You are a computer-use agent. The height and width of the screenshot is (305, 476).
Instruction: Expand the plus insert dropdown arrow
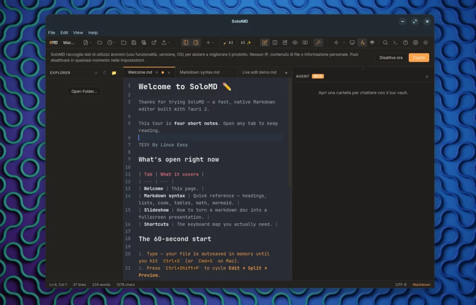click(213, 43)
